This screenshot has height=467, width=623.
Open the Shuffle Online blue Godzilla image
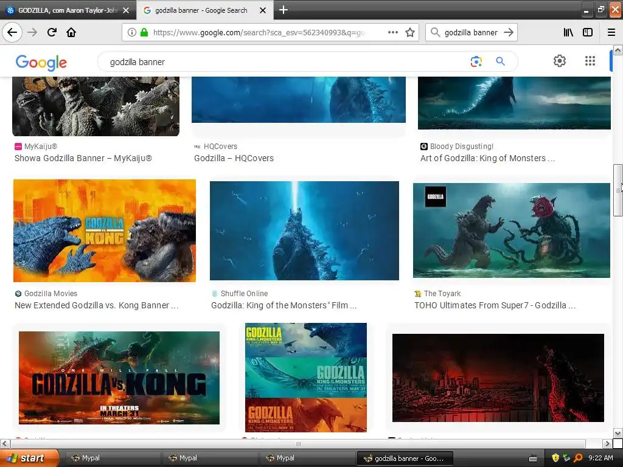(x=304, y=230)
